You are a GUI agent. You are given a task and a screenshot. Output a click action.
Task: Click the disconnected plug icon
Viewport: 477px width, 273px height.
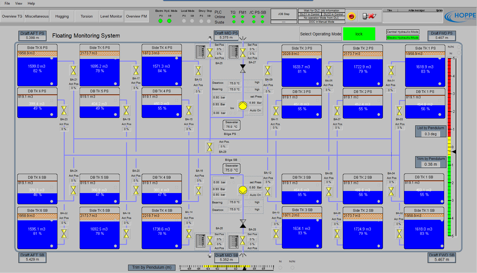click(x=369, y=16)
